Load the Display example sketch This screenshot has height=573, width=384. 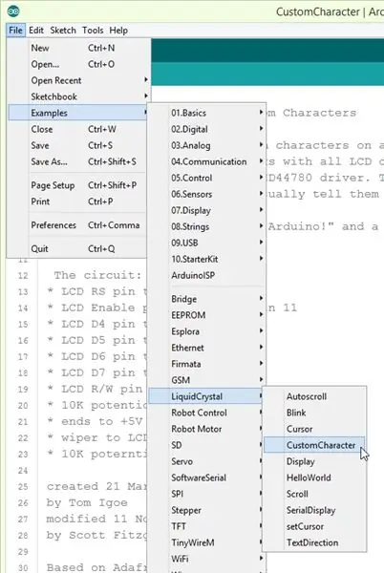point(314,461)
